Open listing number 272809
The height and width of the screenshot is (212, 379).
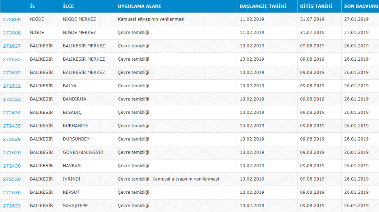(x=12, y=19)
